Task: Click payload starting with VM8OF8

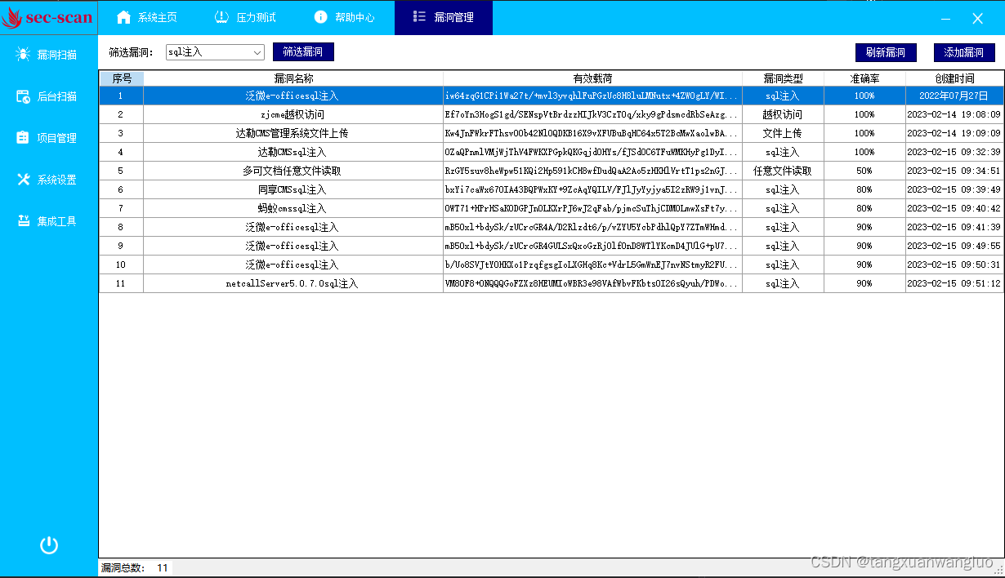Action: [x=593, y=283]
